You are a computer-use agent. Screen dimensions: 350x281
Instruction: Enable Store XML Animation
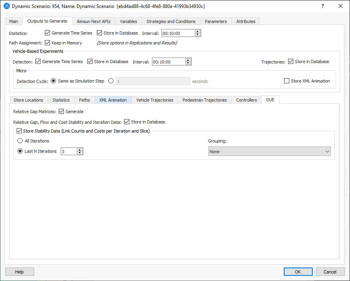(x=287, y=81)
